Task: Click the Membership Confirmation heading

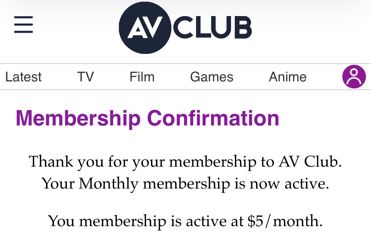Action: click(x=147, y=118)
